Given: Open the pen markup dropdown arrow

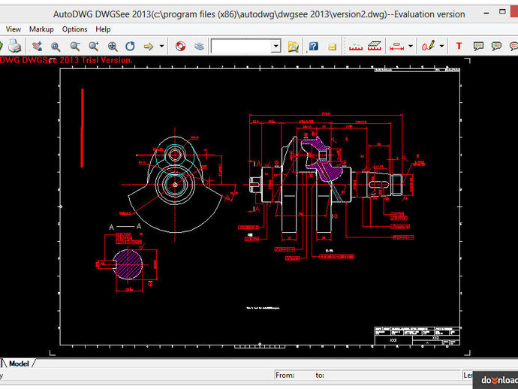Looking at the screenshot, I should point(441,47).
